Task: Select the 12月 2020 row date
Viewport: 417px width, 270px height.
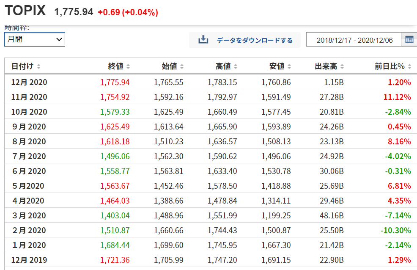Action: [x=29, y=82]
